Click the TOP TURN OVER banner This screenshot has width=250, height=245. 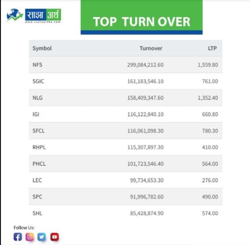pos(142,21)
